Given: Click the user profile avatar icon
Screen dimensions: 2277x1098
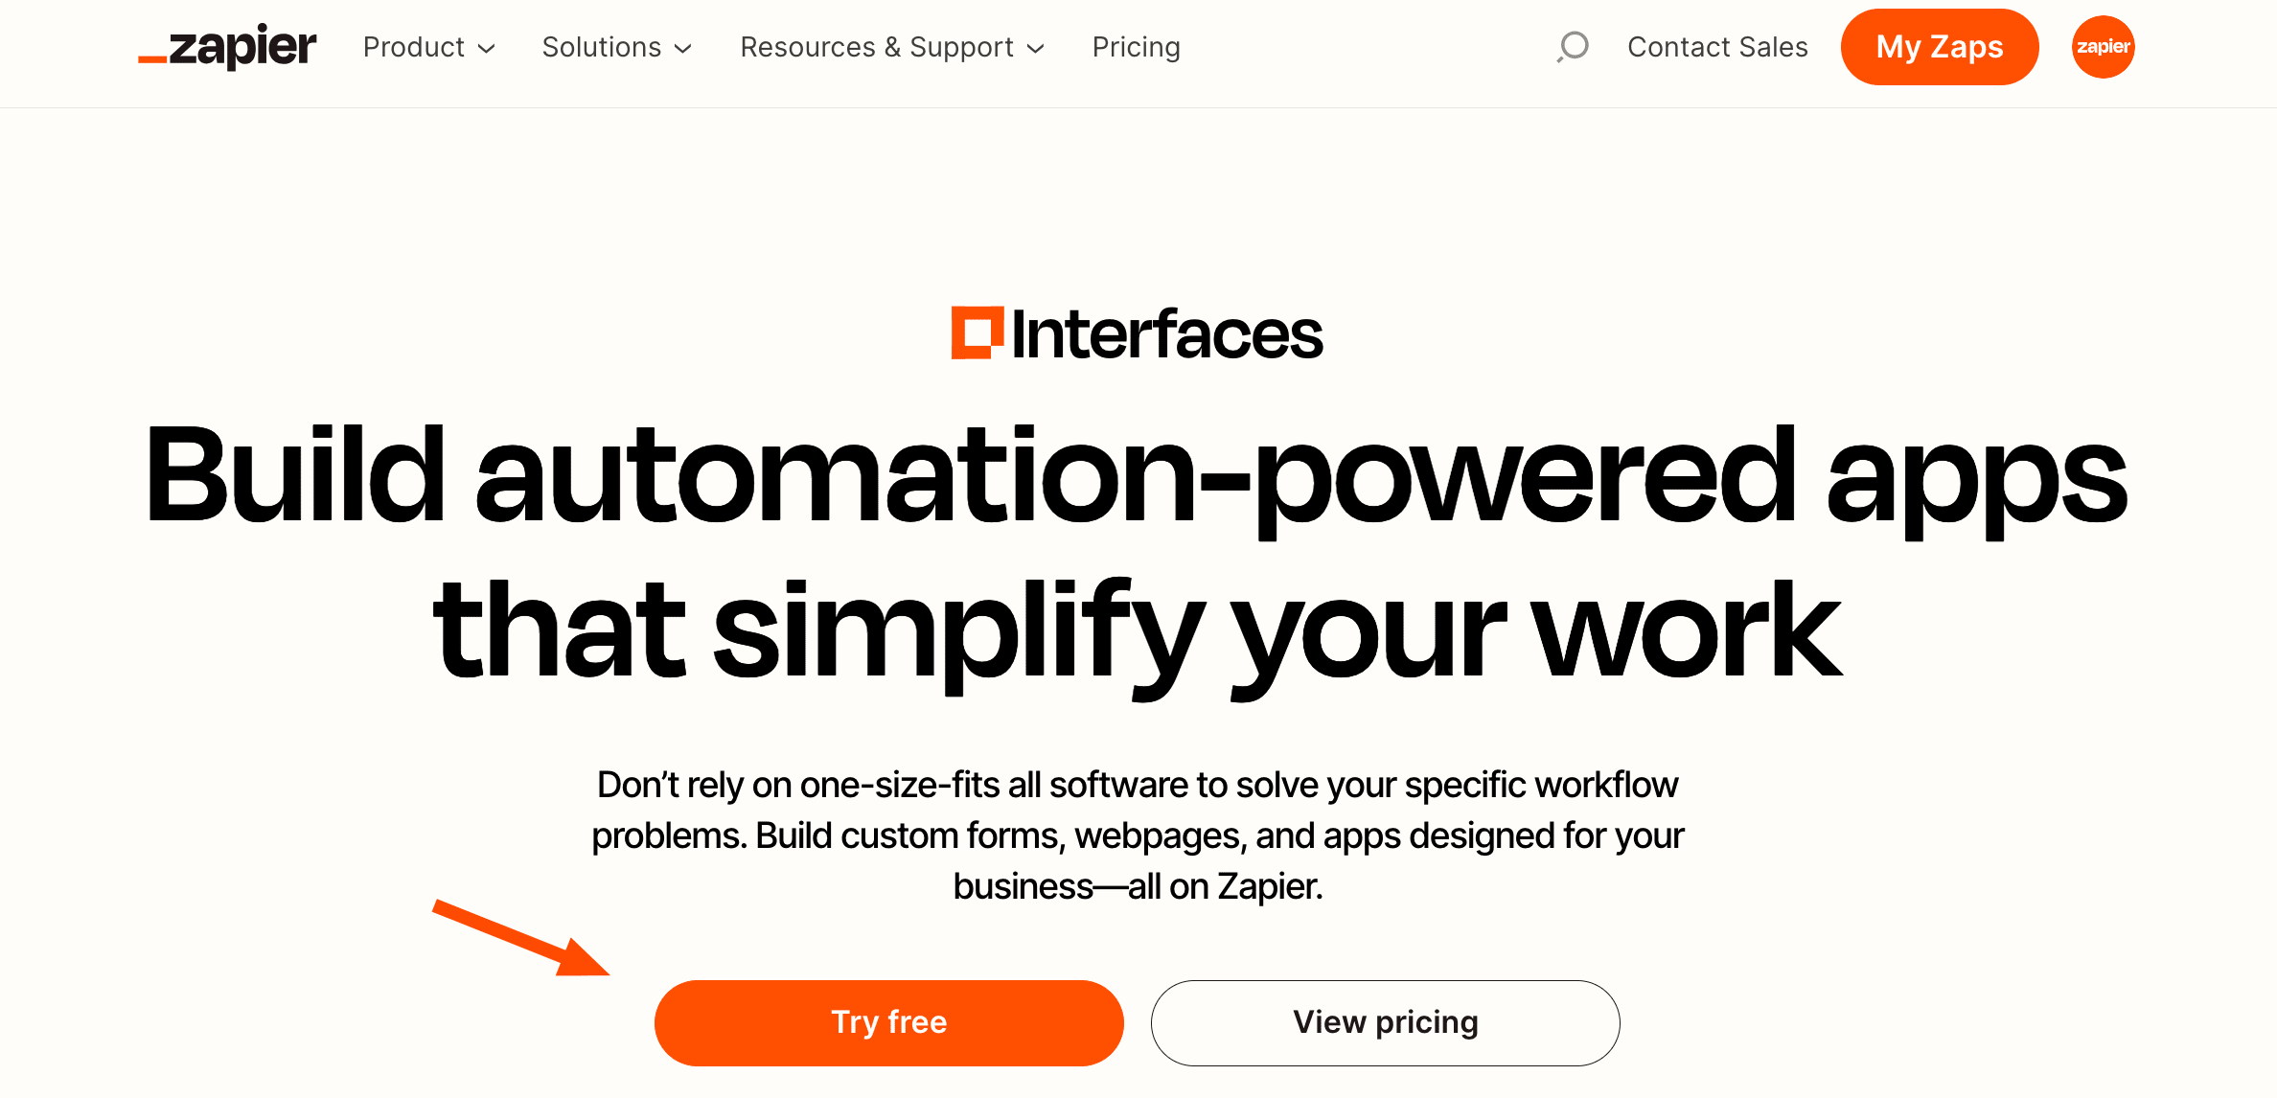Looking at the screenshot, I should click(x=2102, y=47).
